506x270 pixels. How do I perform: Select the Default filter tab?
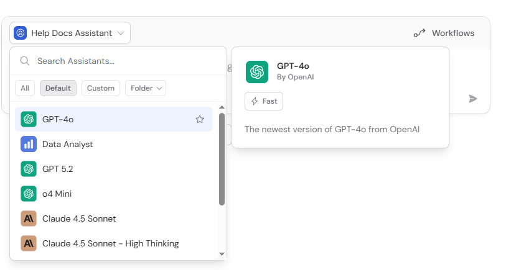point(58,88)
